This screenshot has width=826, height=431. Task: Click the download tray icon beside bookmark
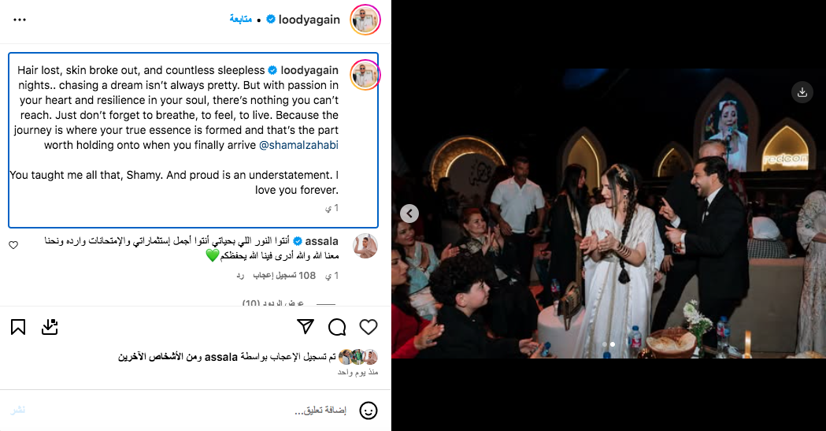click(x=50, y=327)
